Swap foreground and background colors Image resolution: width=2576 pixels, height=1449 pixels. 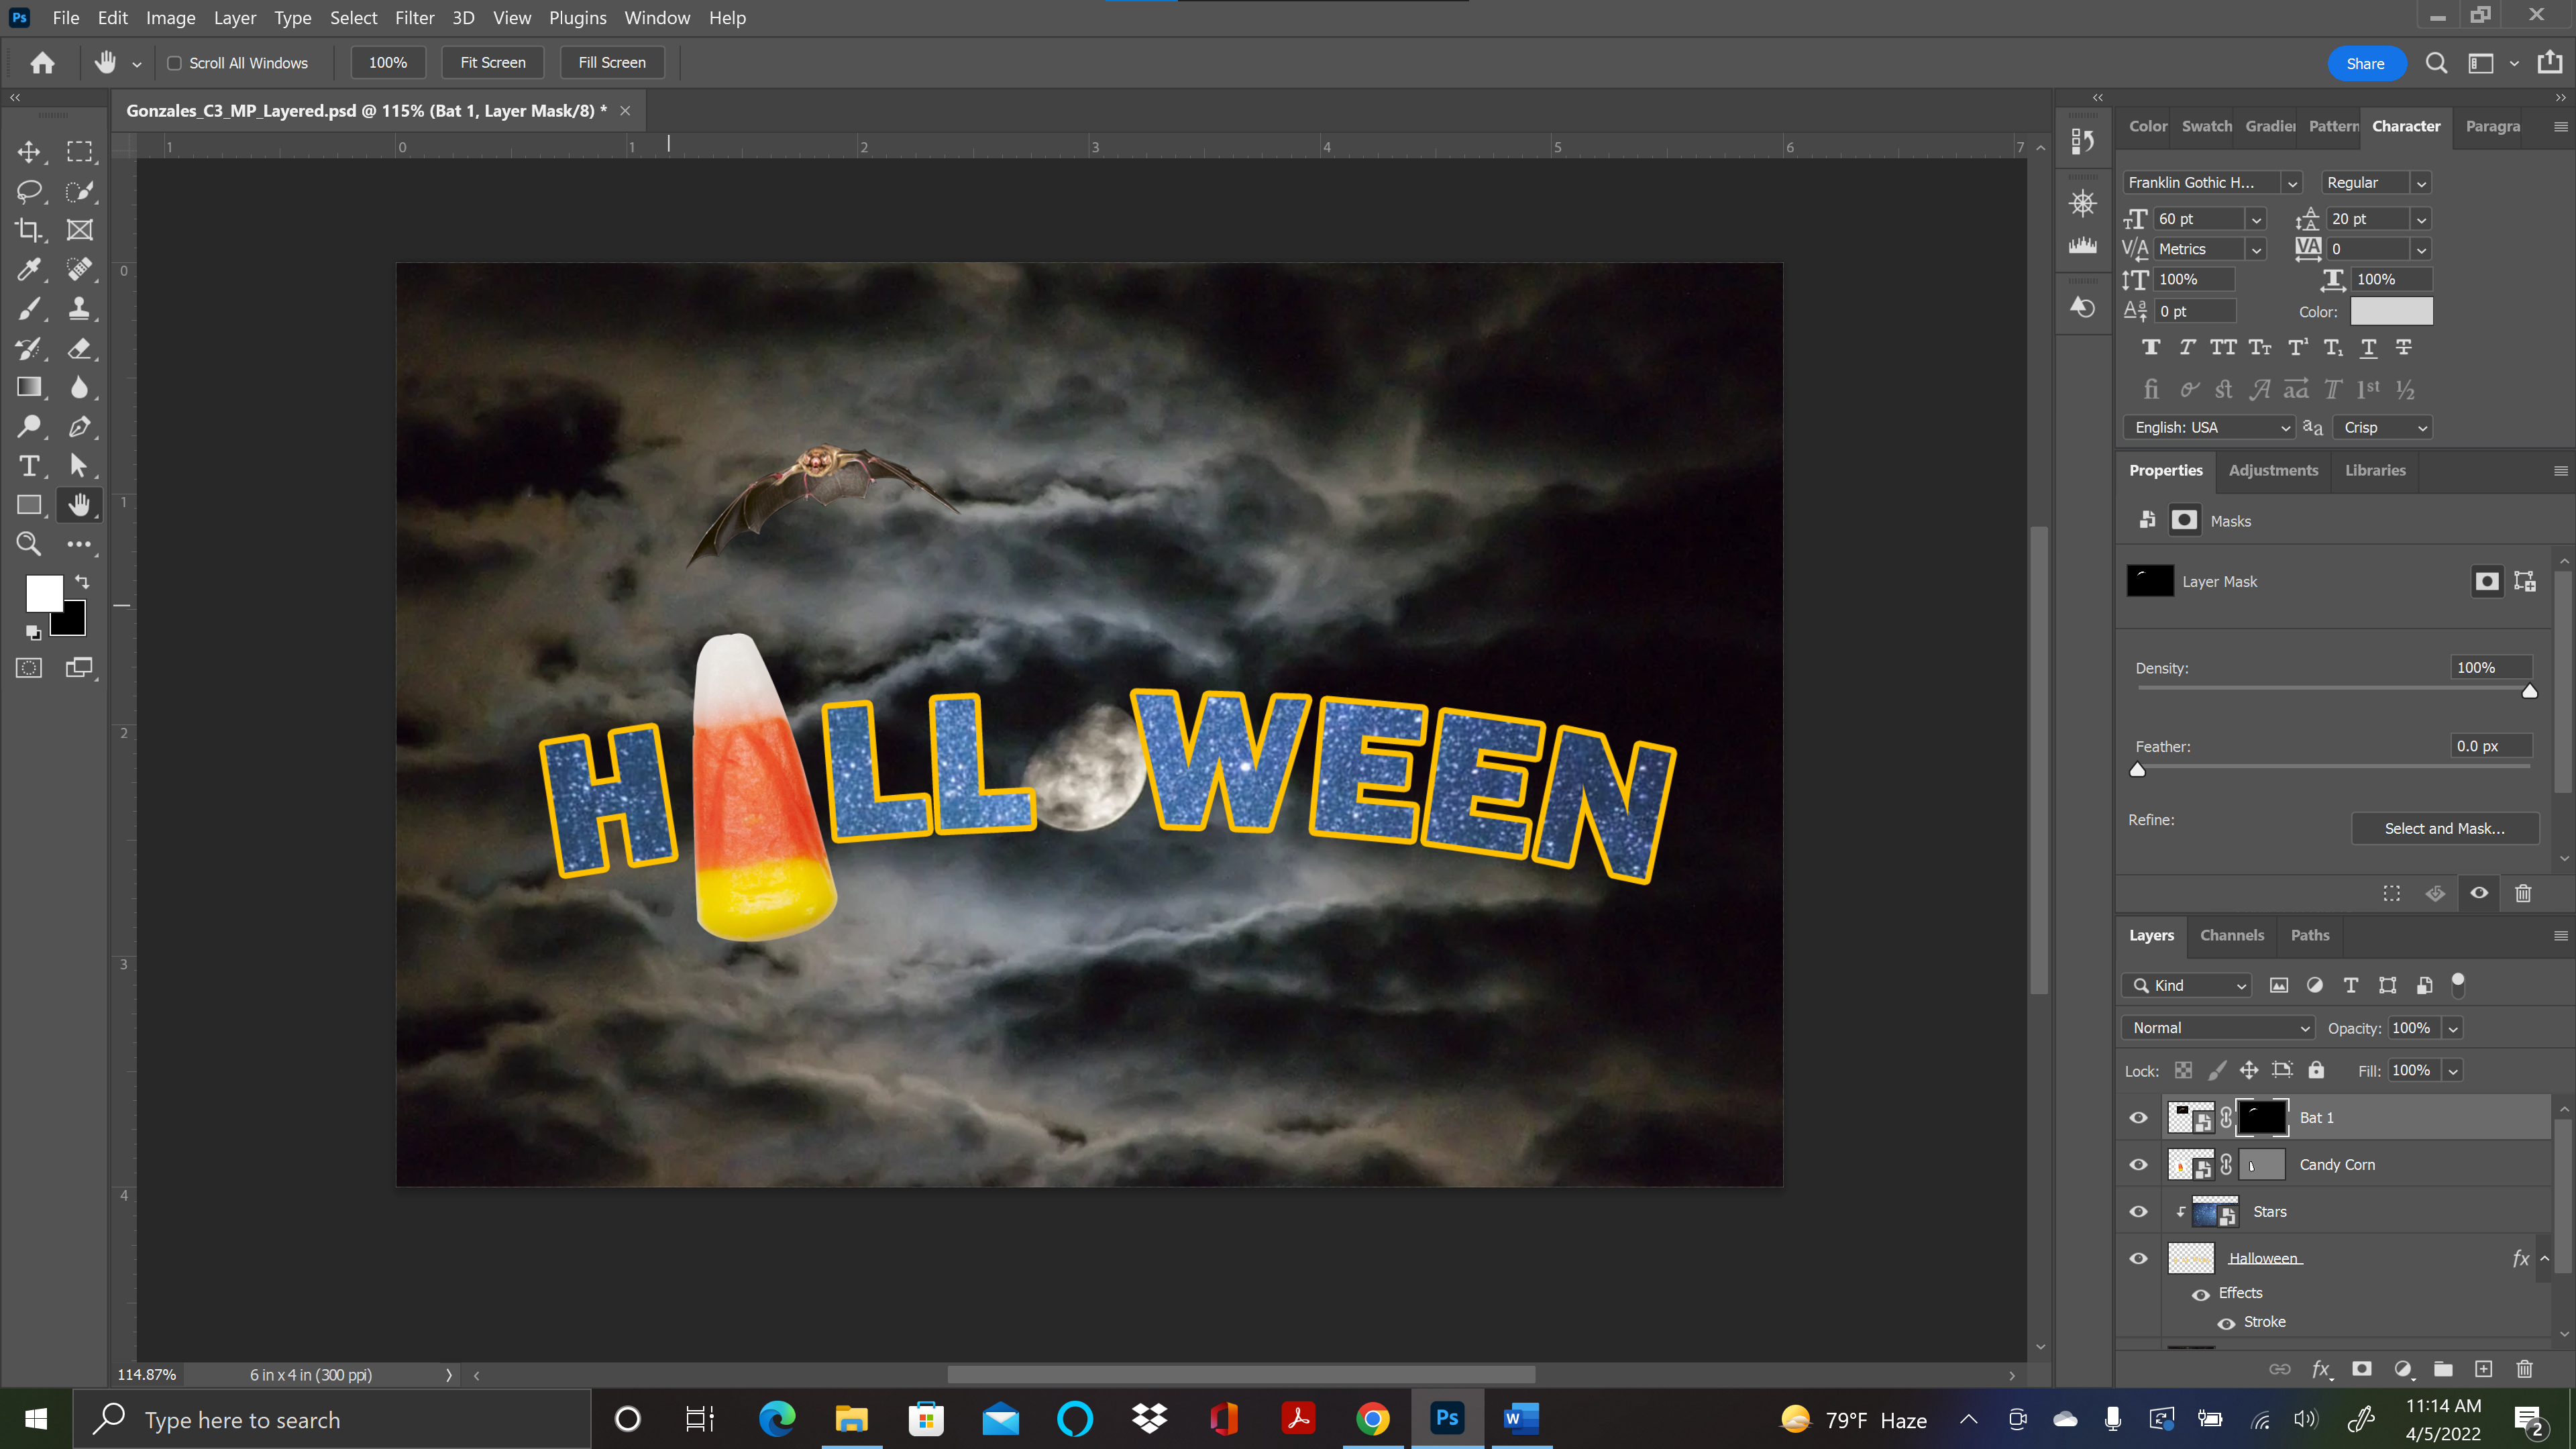point(82,581)
